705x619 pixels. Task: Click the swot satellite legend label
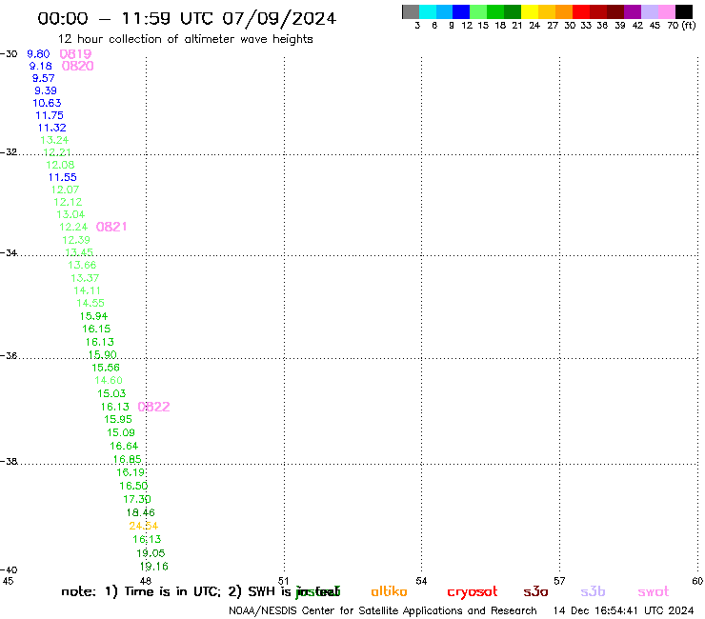[x=654, y=591]
